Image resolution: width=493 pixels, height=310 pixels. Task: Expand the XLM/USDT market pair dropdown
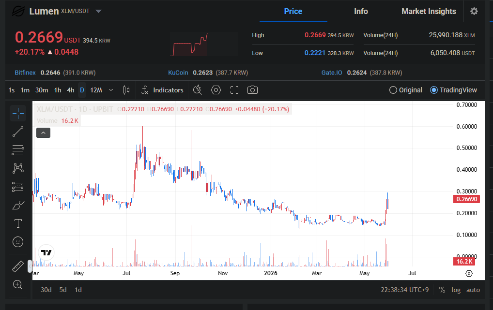click(x=98, y=11)
